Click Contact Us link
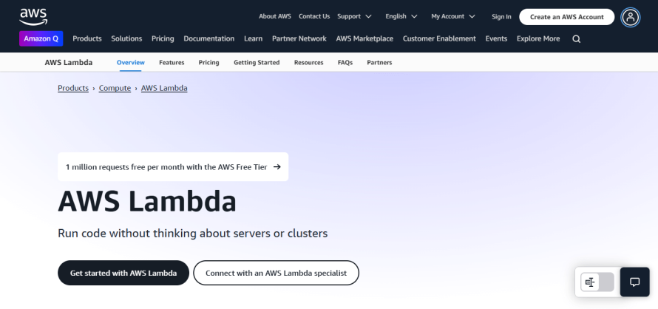 [x=314, y=16]
